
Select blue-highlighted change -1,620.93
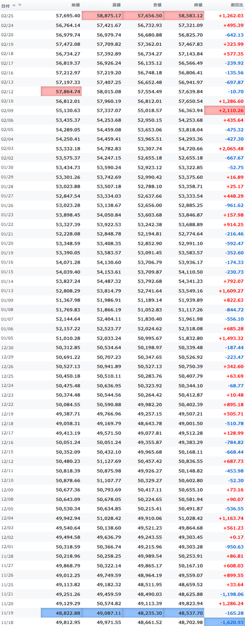[224, 622]
